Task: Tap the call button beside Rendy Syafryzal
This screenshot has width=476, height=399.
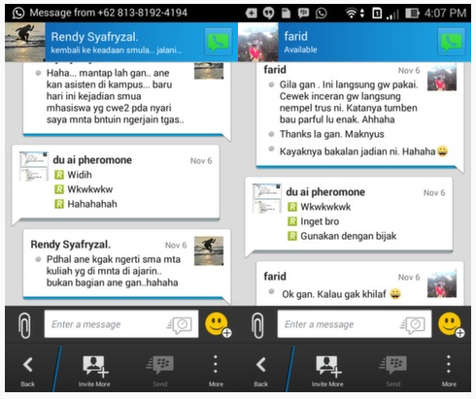Action: [x=219, y=42]
